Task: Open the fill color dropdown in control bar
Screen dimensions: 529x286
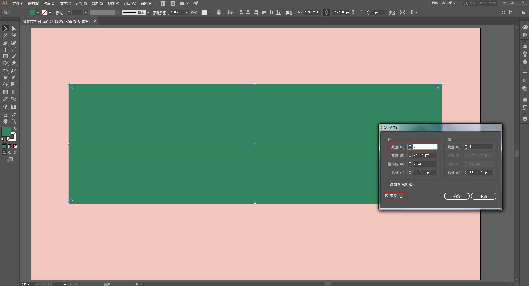Action: [x=38, y=12]
